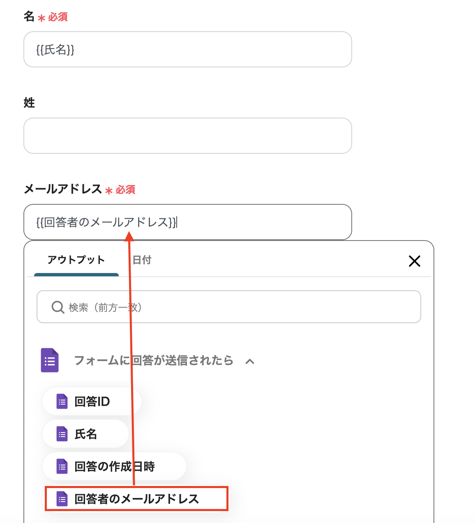Screen dimensions: 475x523
Task: Close the output panel with the X icon
Action: pos(415,261)
